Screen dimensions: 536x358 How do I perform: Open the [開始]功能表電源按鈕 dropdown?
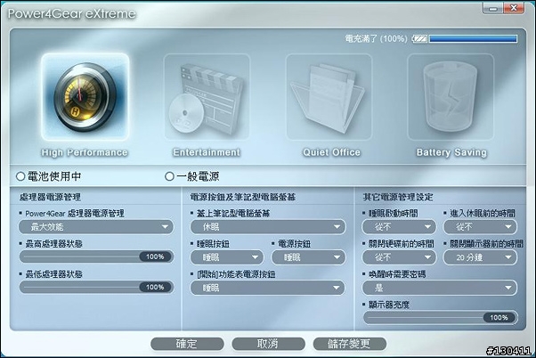tap(268, 288)
